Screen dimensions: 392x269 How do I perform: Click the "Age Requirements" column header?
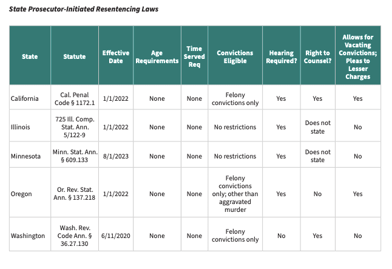pyautogui.click(x=157, y=57)
